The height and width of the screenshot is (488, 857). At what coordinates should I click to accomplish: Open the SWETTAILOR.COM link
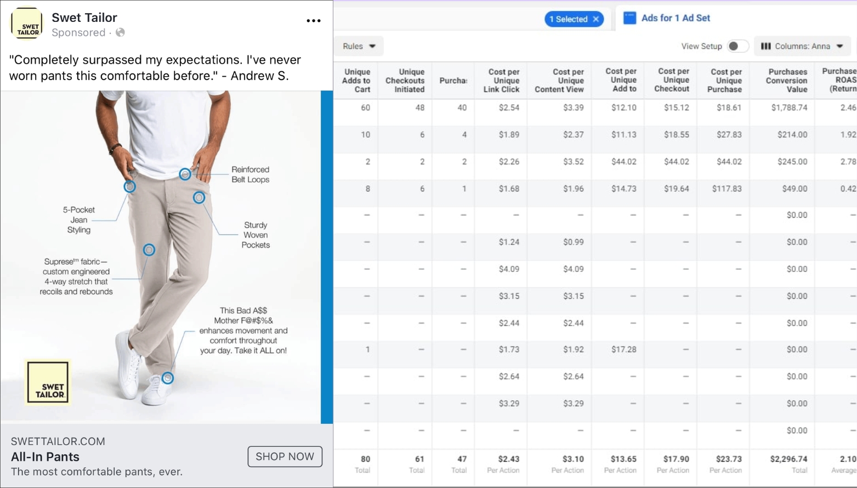[x=58, y=441]
